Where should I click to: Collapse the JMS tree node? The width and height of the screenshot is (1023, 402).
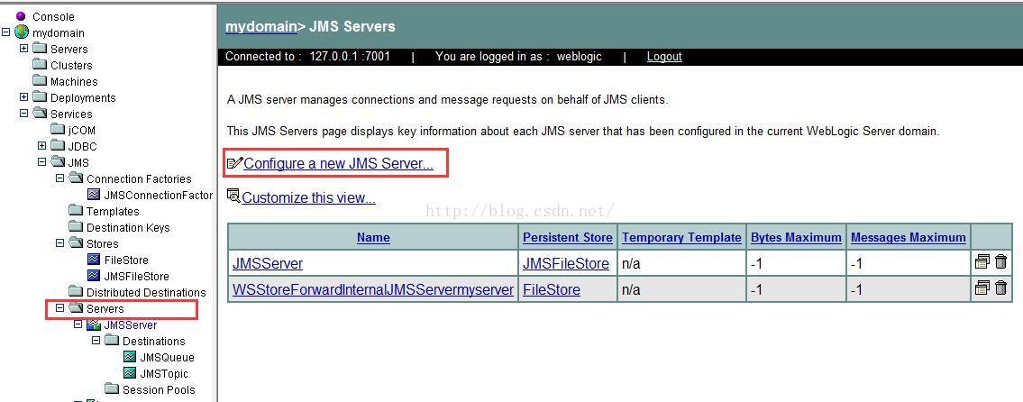[41, 162]
